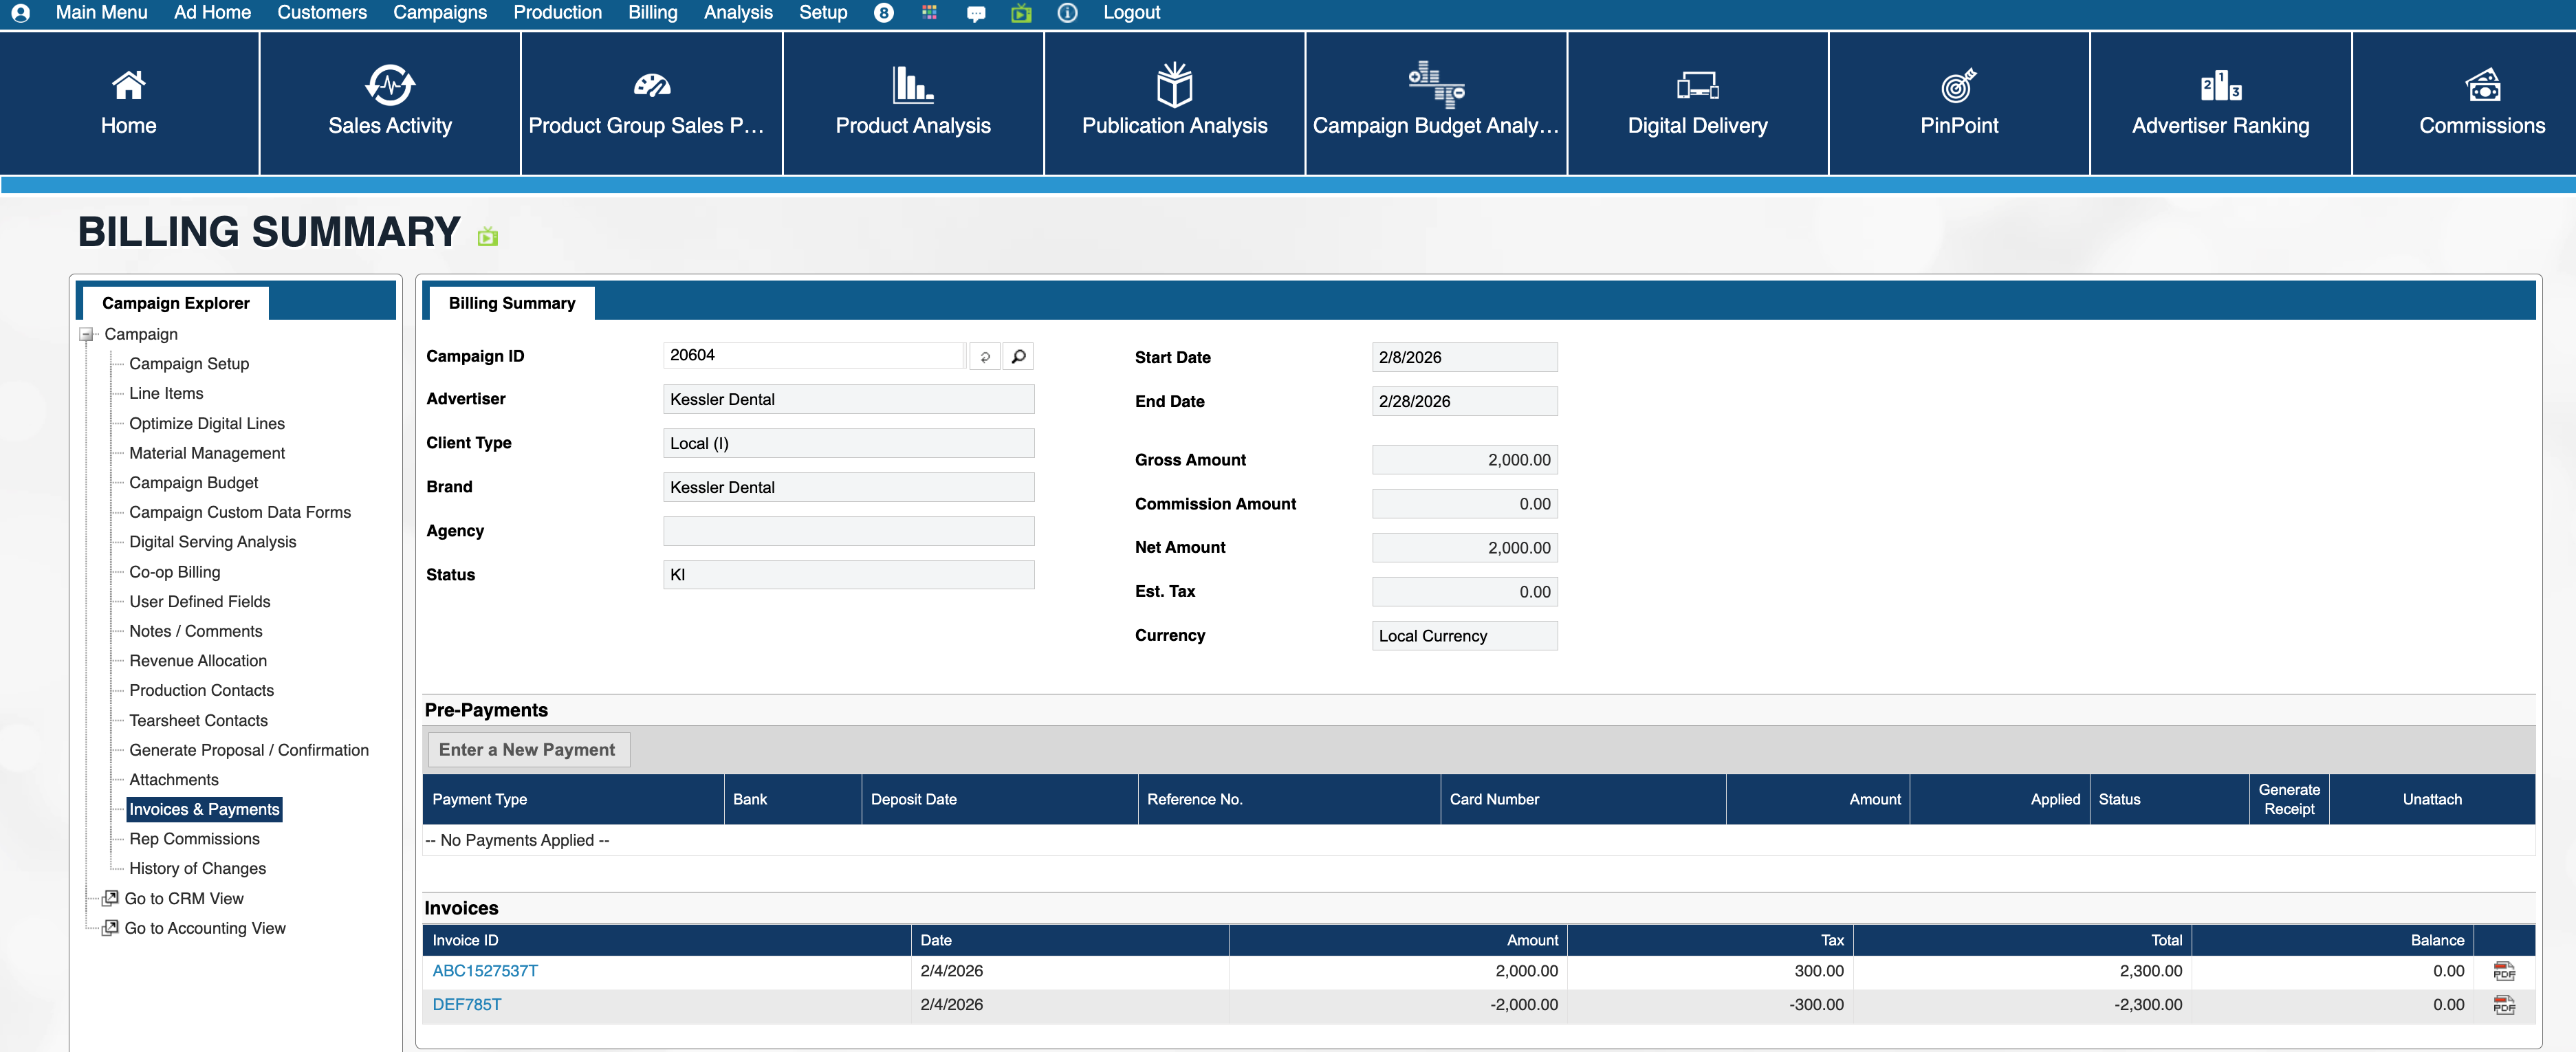
Task: Open invoice link DEF785T
Action: [466, 1004]
